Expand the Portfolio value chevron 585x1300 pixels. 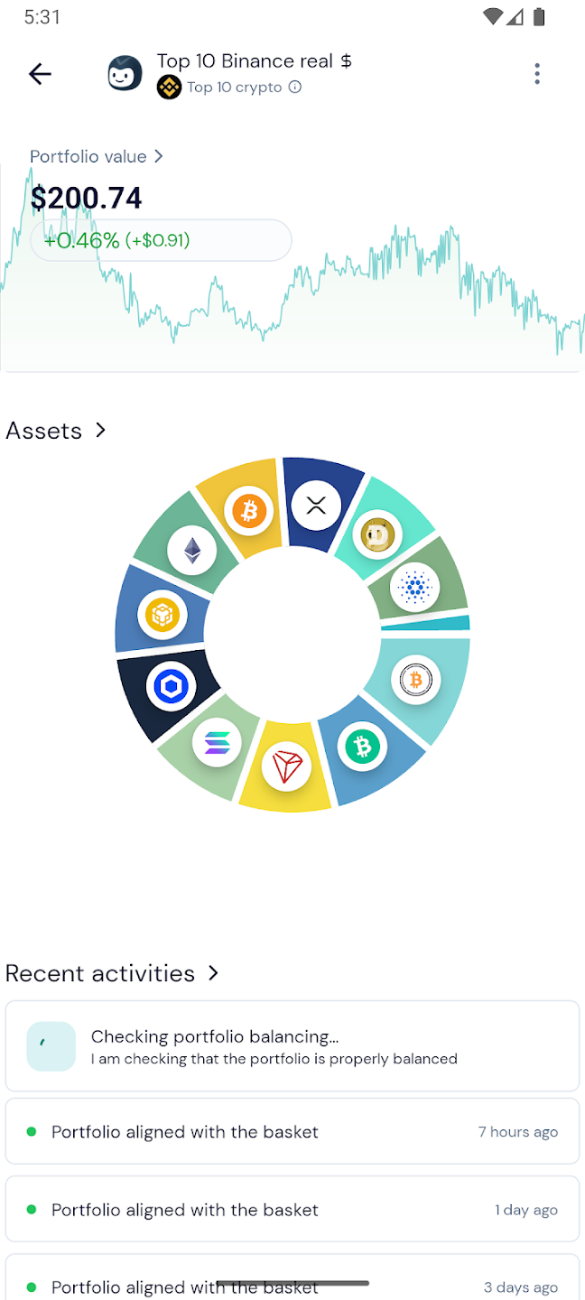(159, 156)
